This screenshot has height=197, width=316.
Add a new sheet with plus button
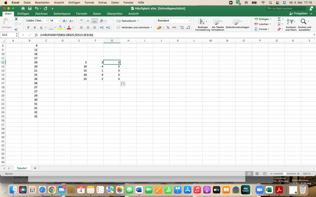click(35, 168)
